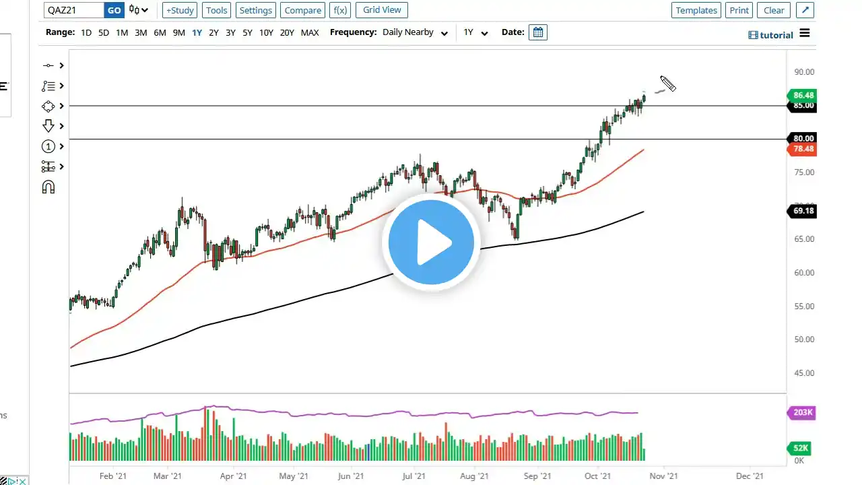Select the 1D range
This screenshot has width=862, height=485.
86,32
